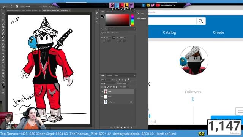The image size is (243, 137).
Task: Create a new group folder icon
Action: click(x=125, y=127)
